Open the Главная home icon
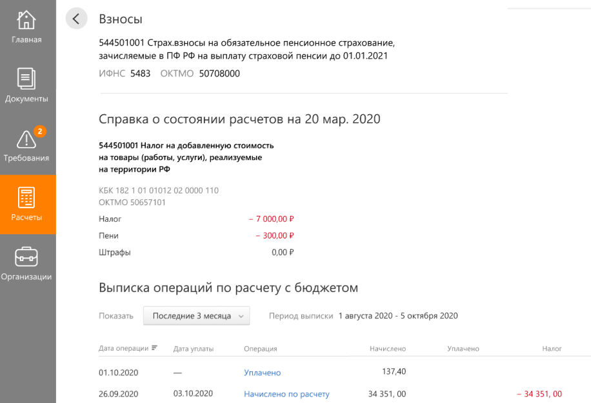 [26, 20]
